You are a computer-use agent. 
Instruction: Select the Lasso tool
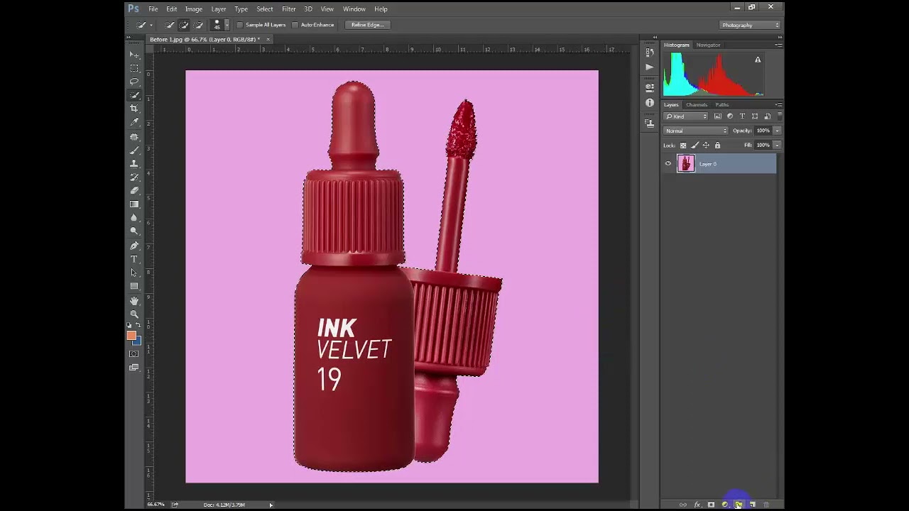point(134,82)
